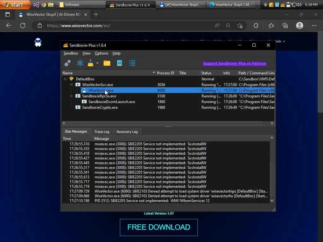Click the broom cleanup toolbar icon
Screen dimensions: 323x242
tap(91, 63)
